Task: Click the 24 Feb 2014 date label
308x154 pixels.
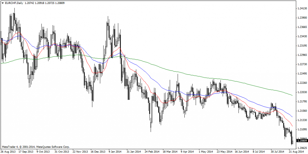Action: pos(152,152)
